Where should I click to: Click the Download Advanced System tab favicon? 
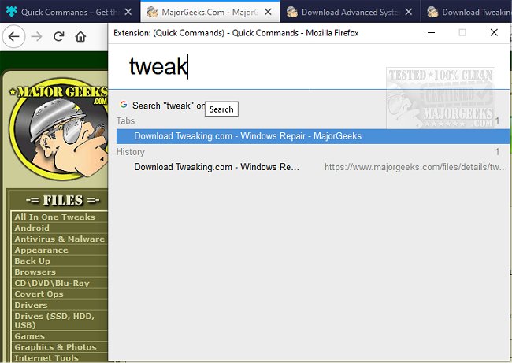click(292, 12)
